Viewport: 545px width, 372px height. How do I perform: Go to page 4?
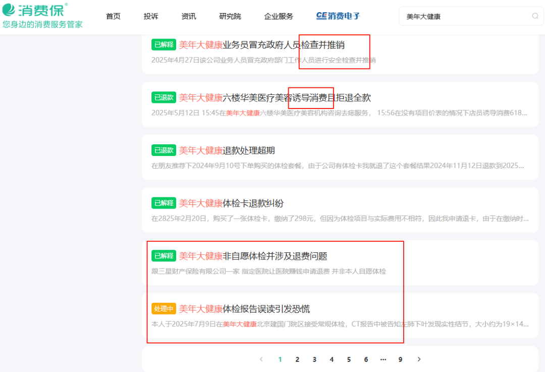pyautogui.click(x=332, y=359)
